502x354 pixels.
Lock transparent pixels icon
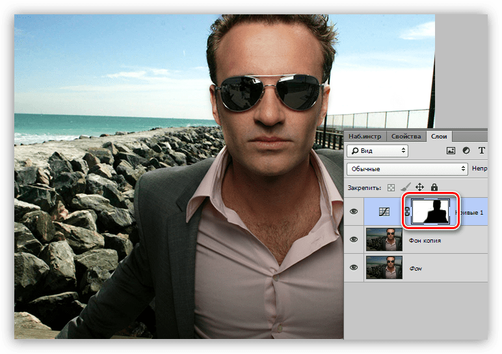(391, 187)
